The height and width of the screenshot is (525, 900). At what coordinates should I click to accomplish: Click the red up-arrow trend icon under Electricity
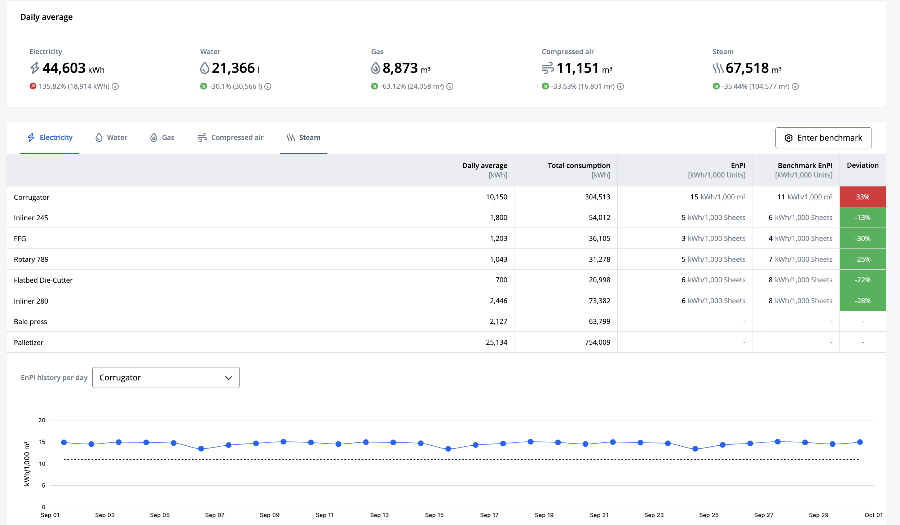point(33,86)
